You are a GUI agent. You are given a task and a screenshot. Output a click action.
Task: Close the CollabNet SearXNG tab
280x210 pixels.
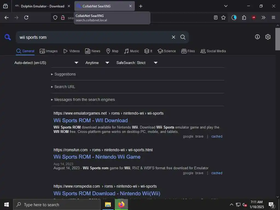point(130,6)
